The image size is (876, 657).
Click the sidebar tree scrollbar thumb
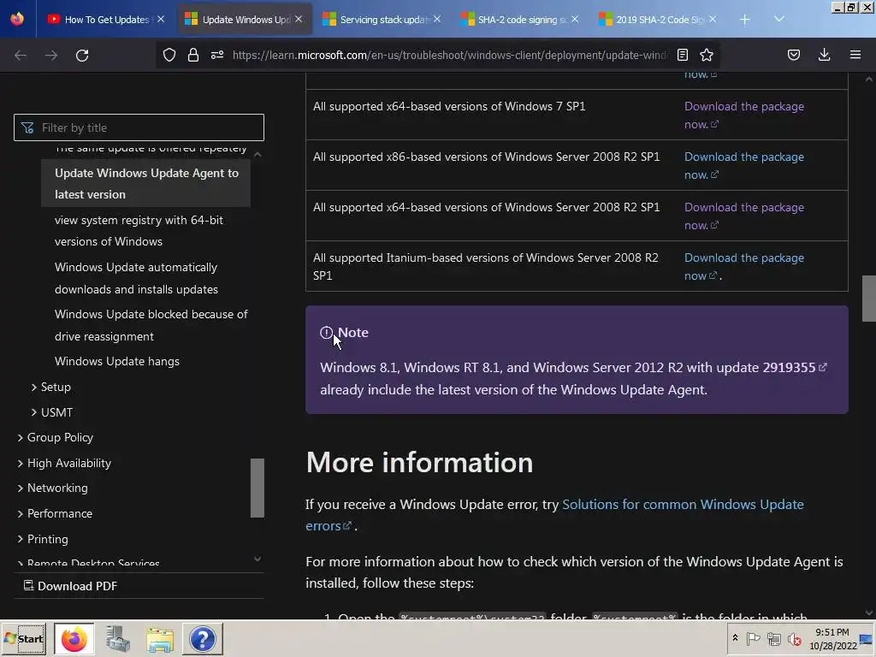(257, 488)
